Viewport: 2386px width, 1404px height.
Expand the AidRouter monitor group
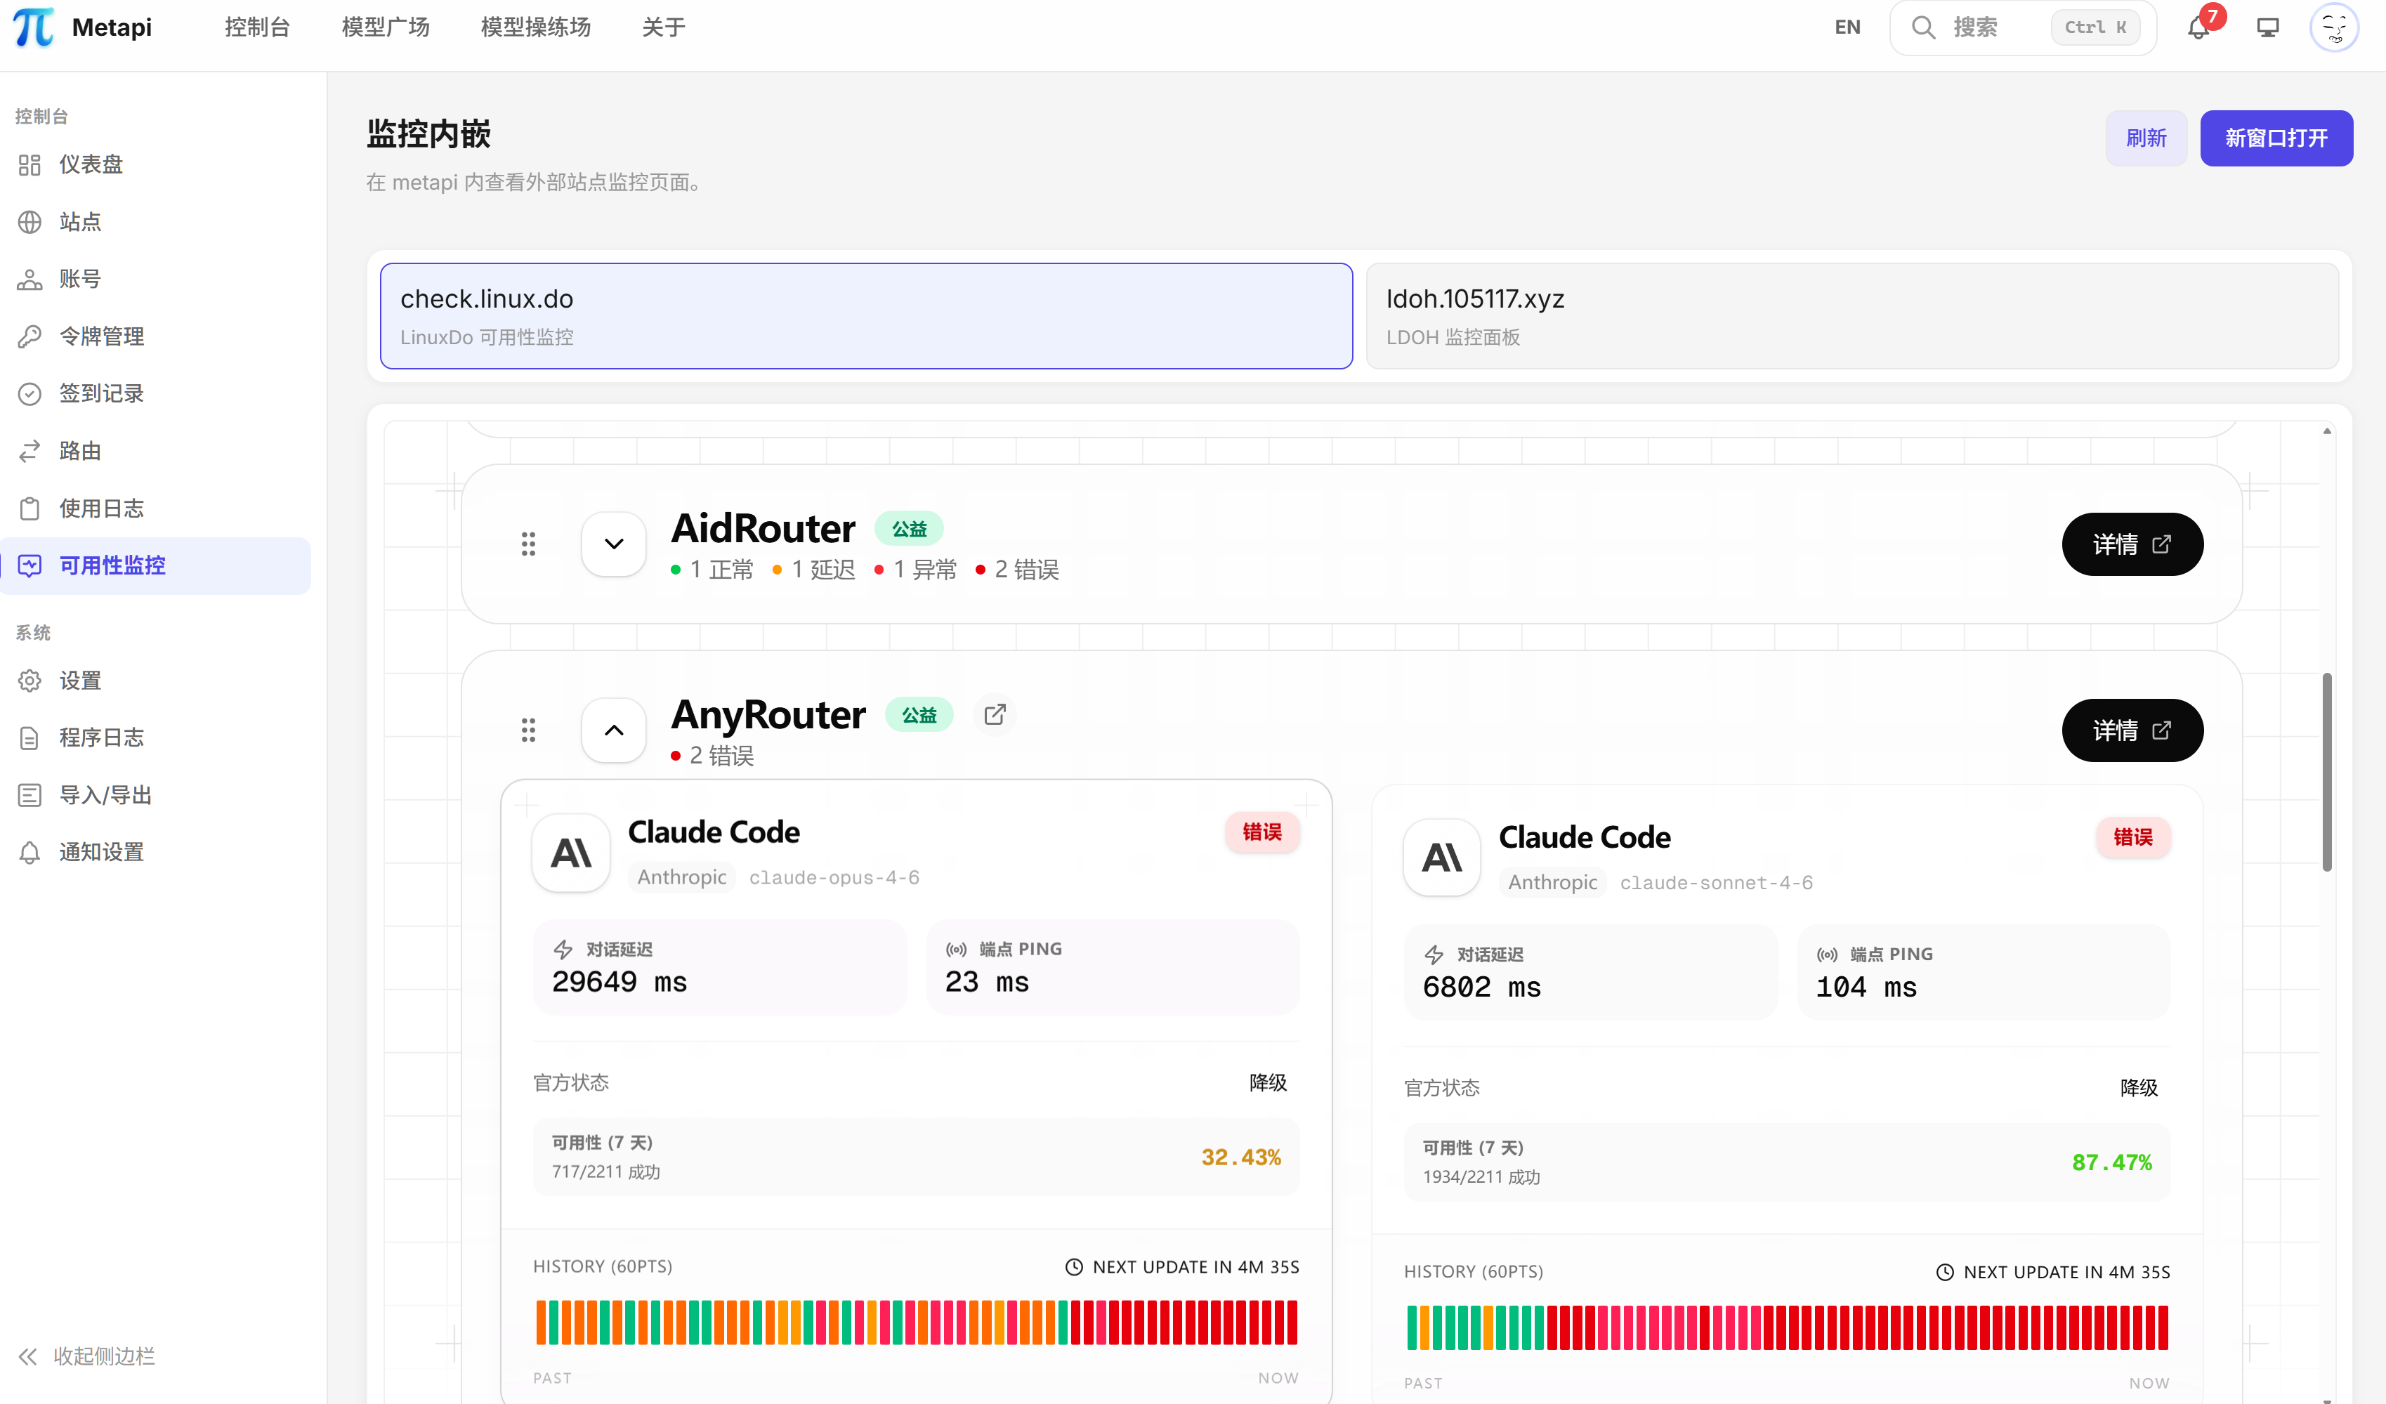[x=612, y=544]
